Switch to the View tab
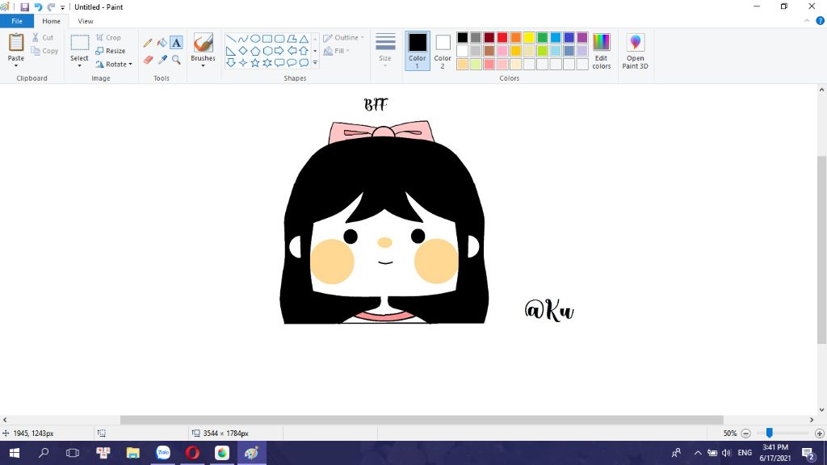 click(86, 21)
